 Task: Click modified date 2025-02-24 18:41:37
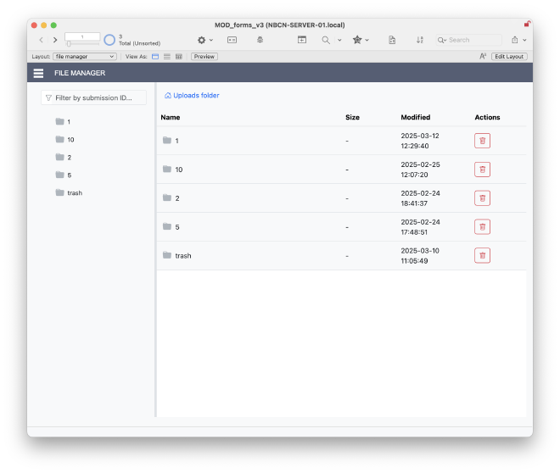pos(420,198)
